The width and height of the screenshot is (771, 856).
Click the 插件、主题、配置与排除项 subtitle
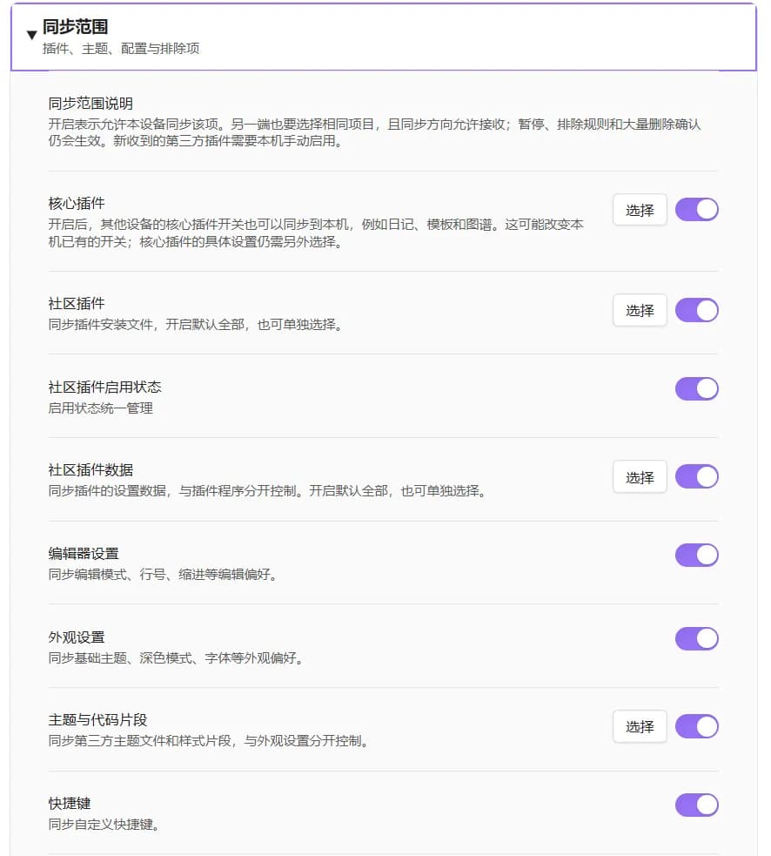click(x=121, y=49)
